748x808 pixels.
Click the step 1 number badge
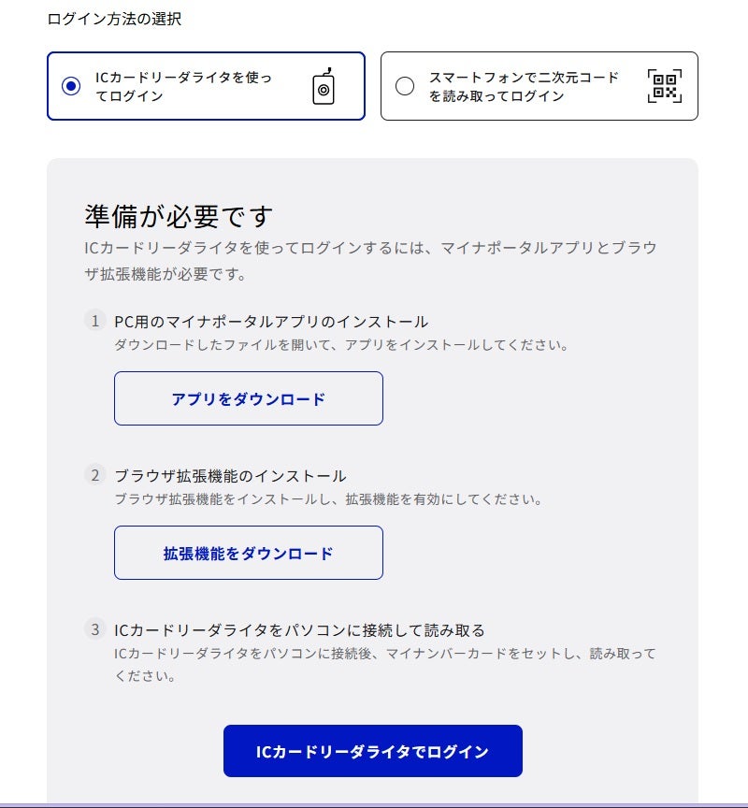coord(94,321)
